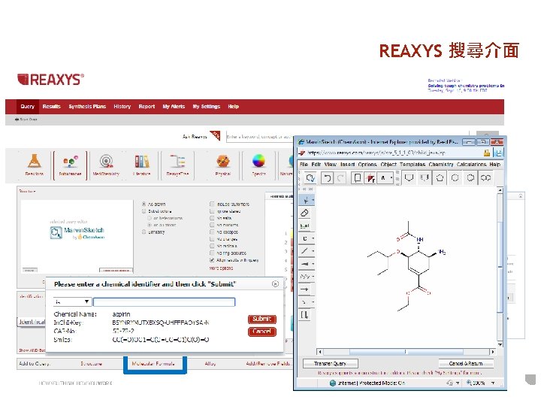Viewport: 541px width, 406px height.
Task: Select the single bond drawing tool
Action: (305, 251)
